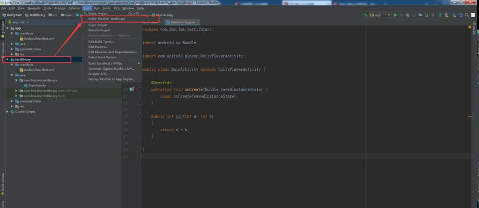Click the Profile app gauge toolbar icon

420,15
